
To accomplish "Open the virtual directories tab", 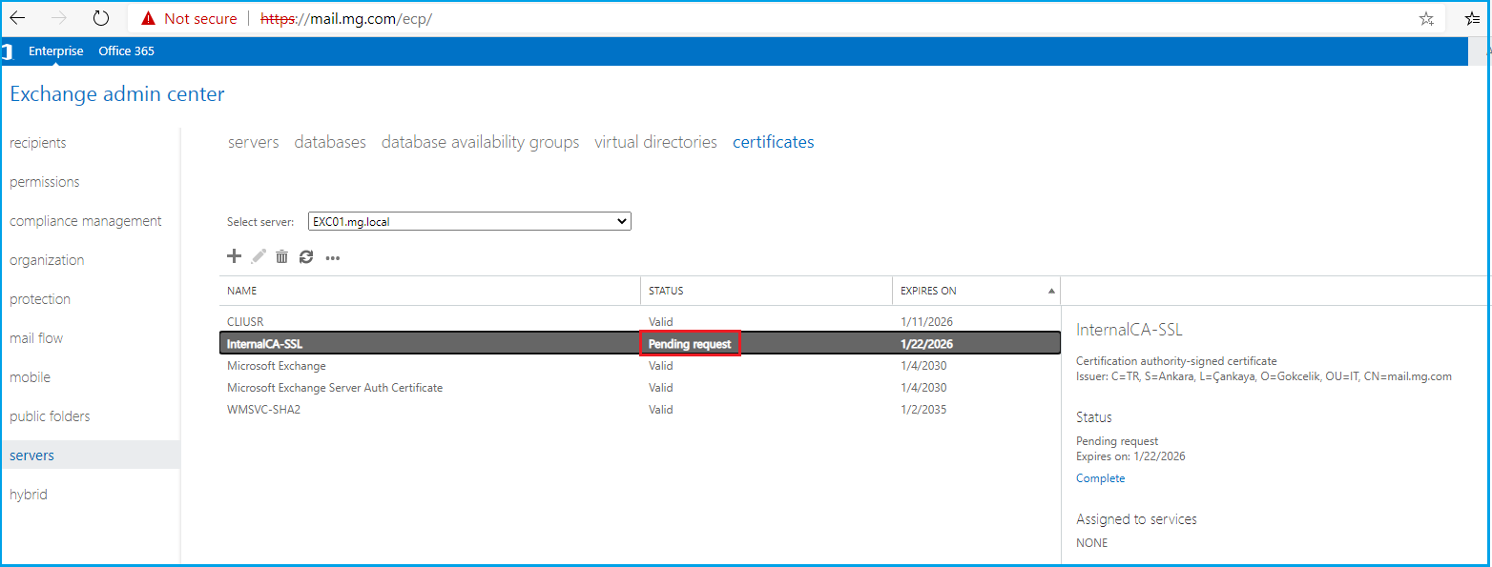I will 655,142.
